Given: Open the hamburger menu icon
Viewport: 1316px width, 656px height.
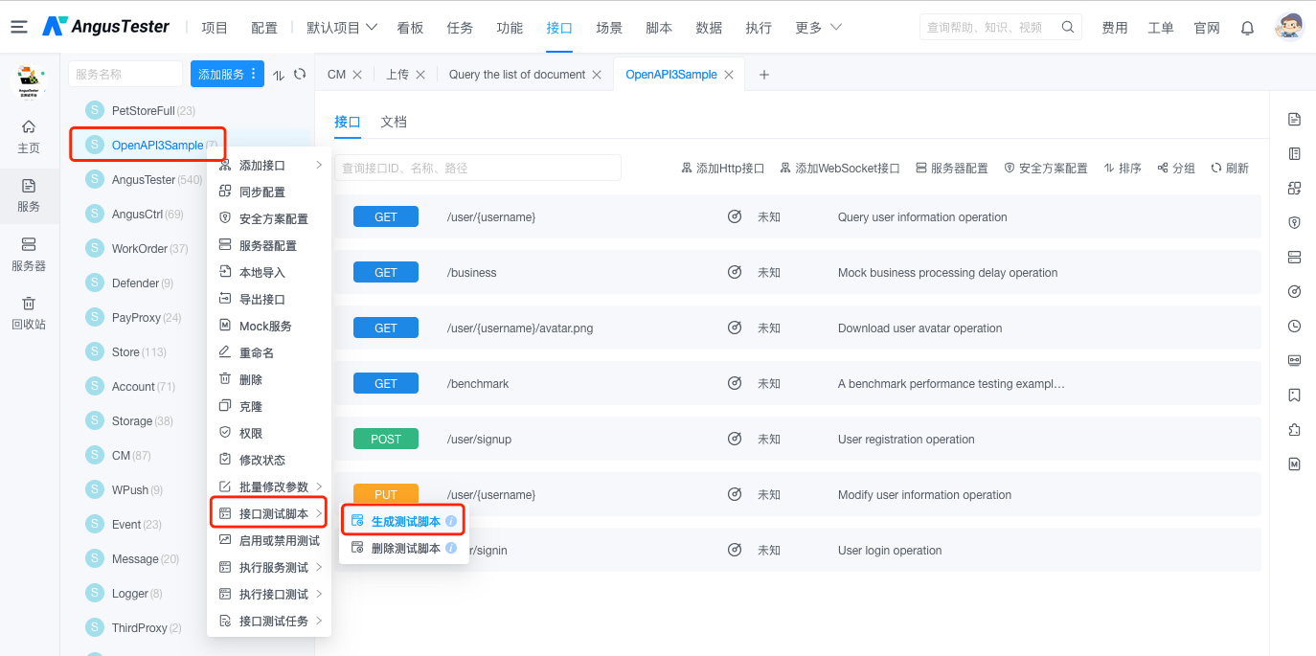Looking at the screenshot, I should click(x=19, y=27).
